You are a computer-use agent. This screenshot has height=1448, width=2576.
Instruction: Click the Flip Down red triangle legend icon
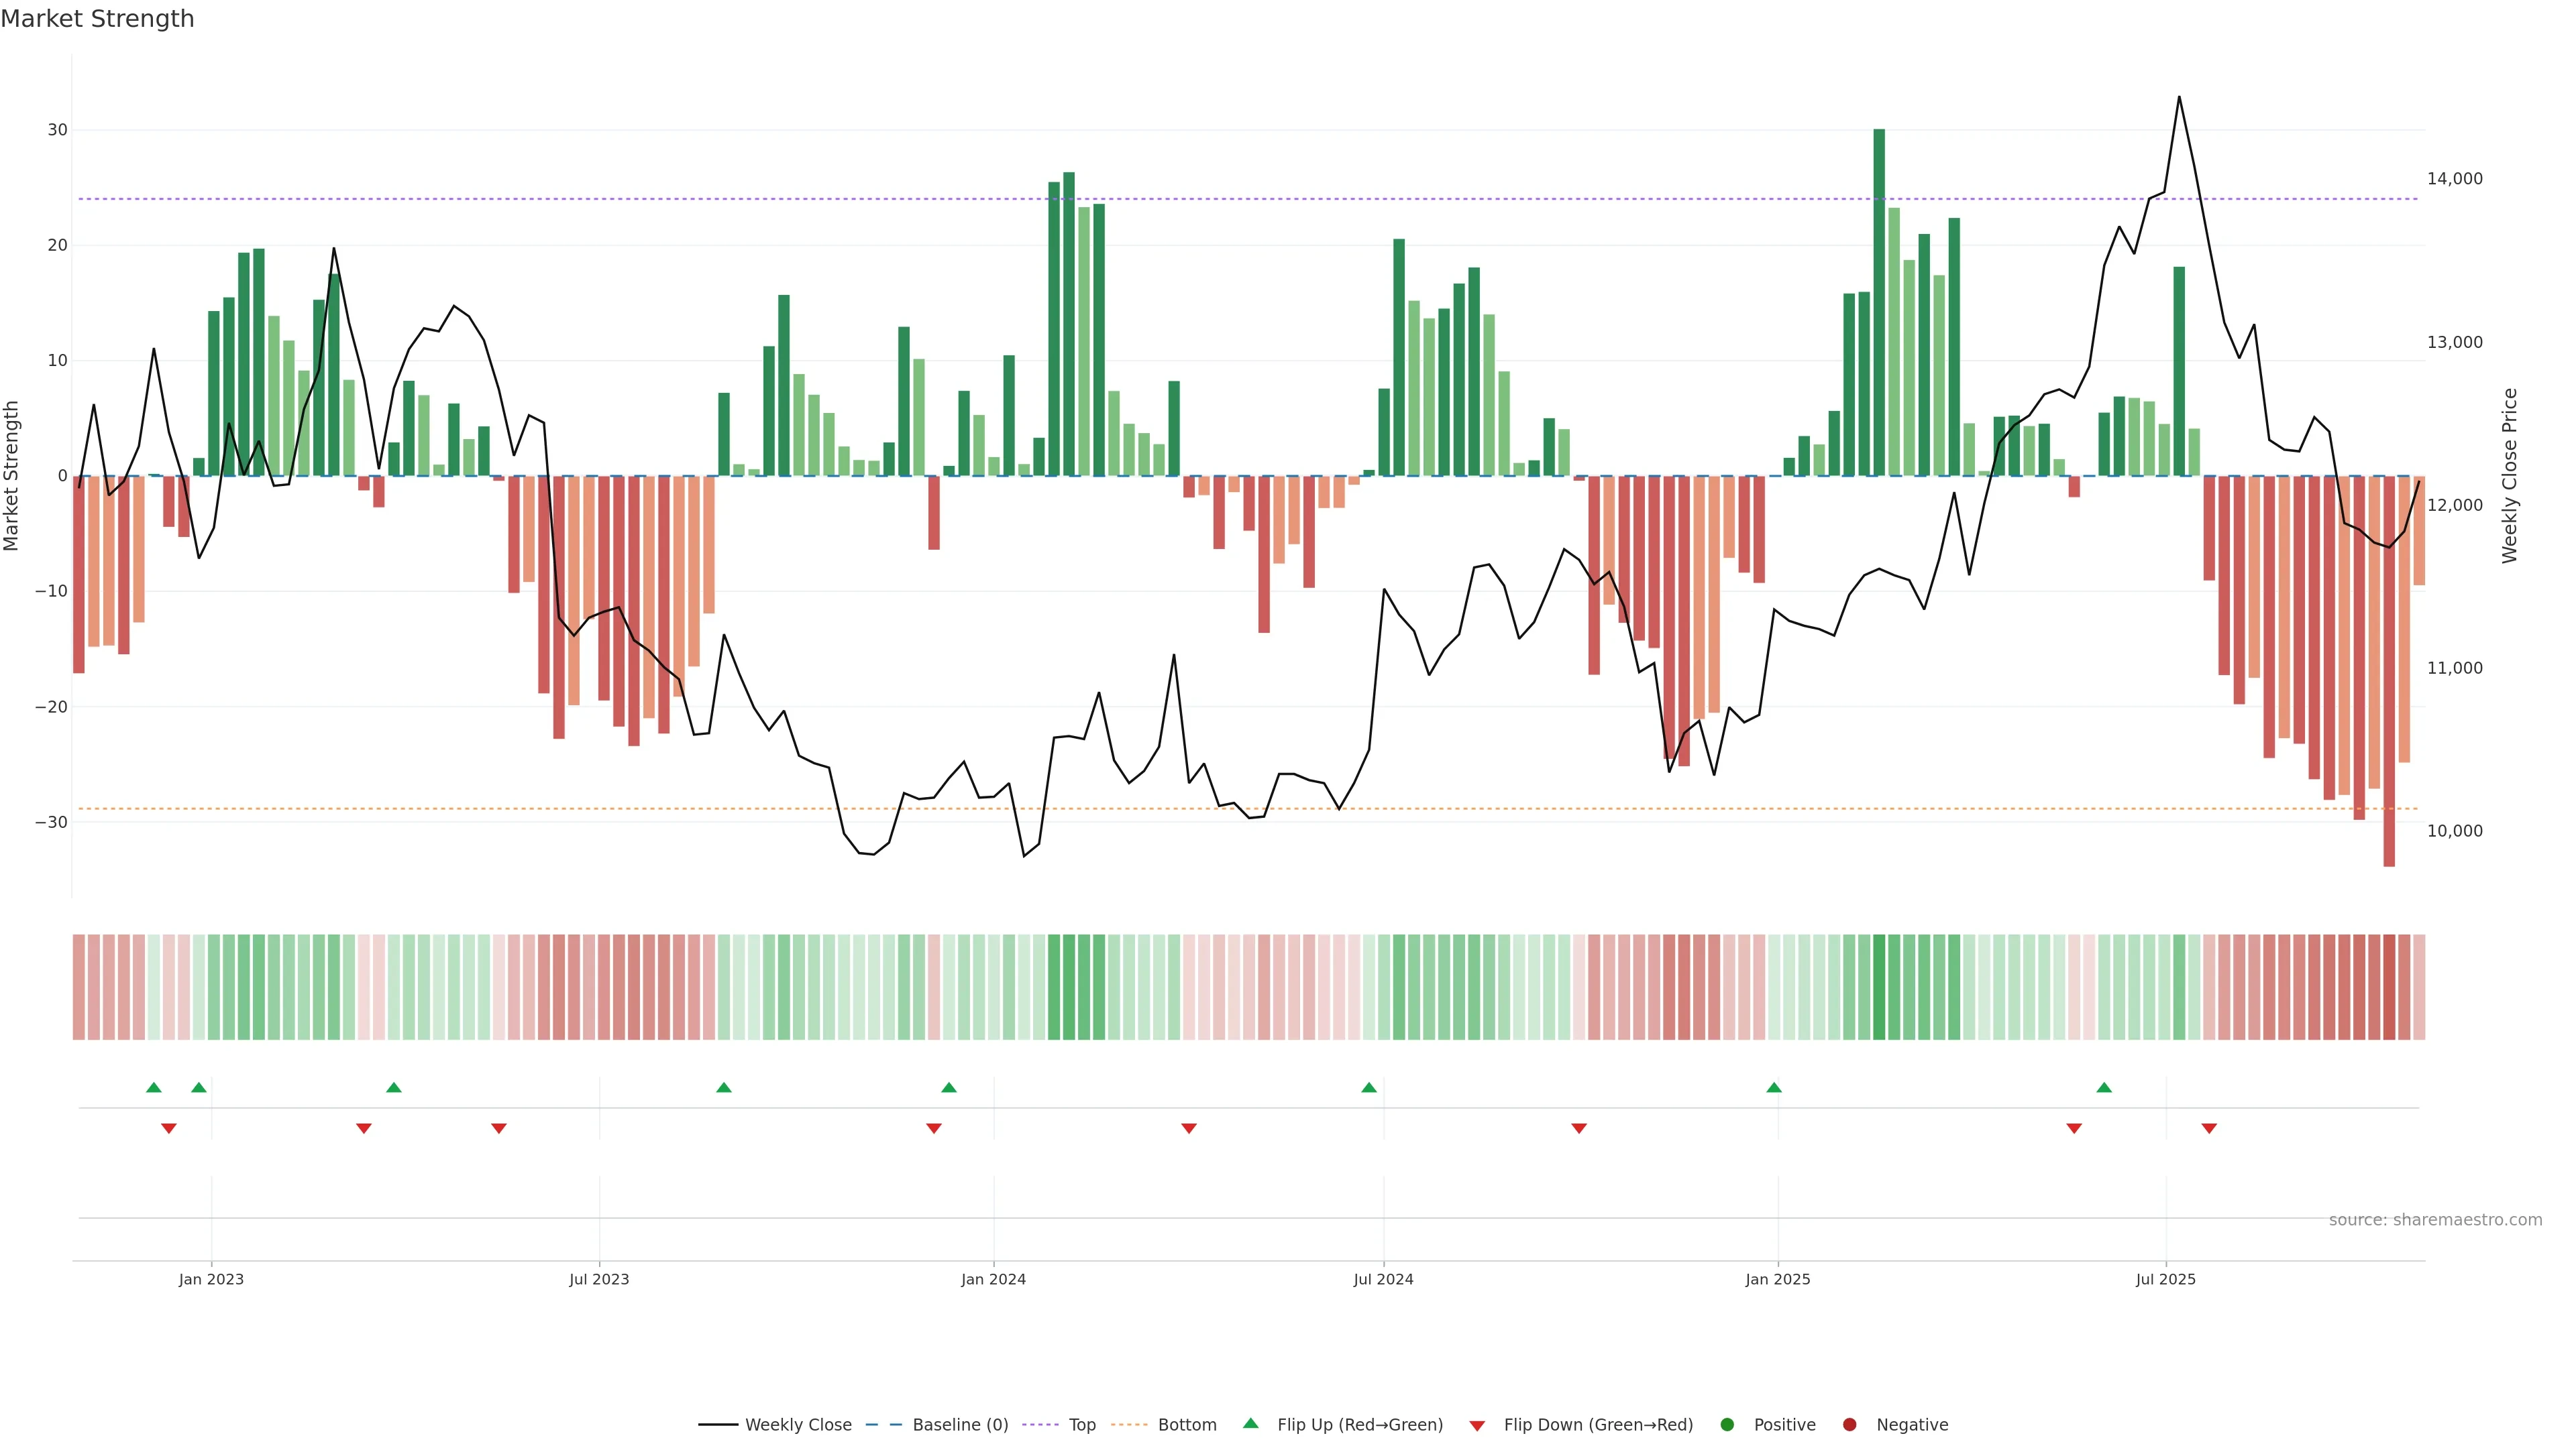(x=1477, y=1425)
